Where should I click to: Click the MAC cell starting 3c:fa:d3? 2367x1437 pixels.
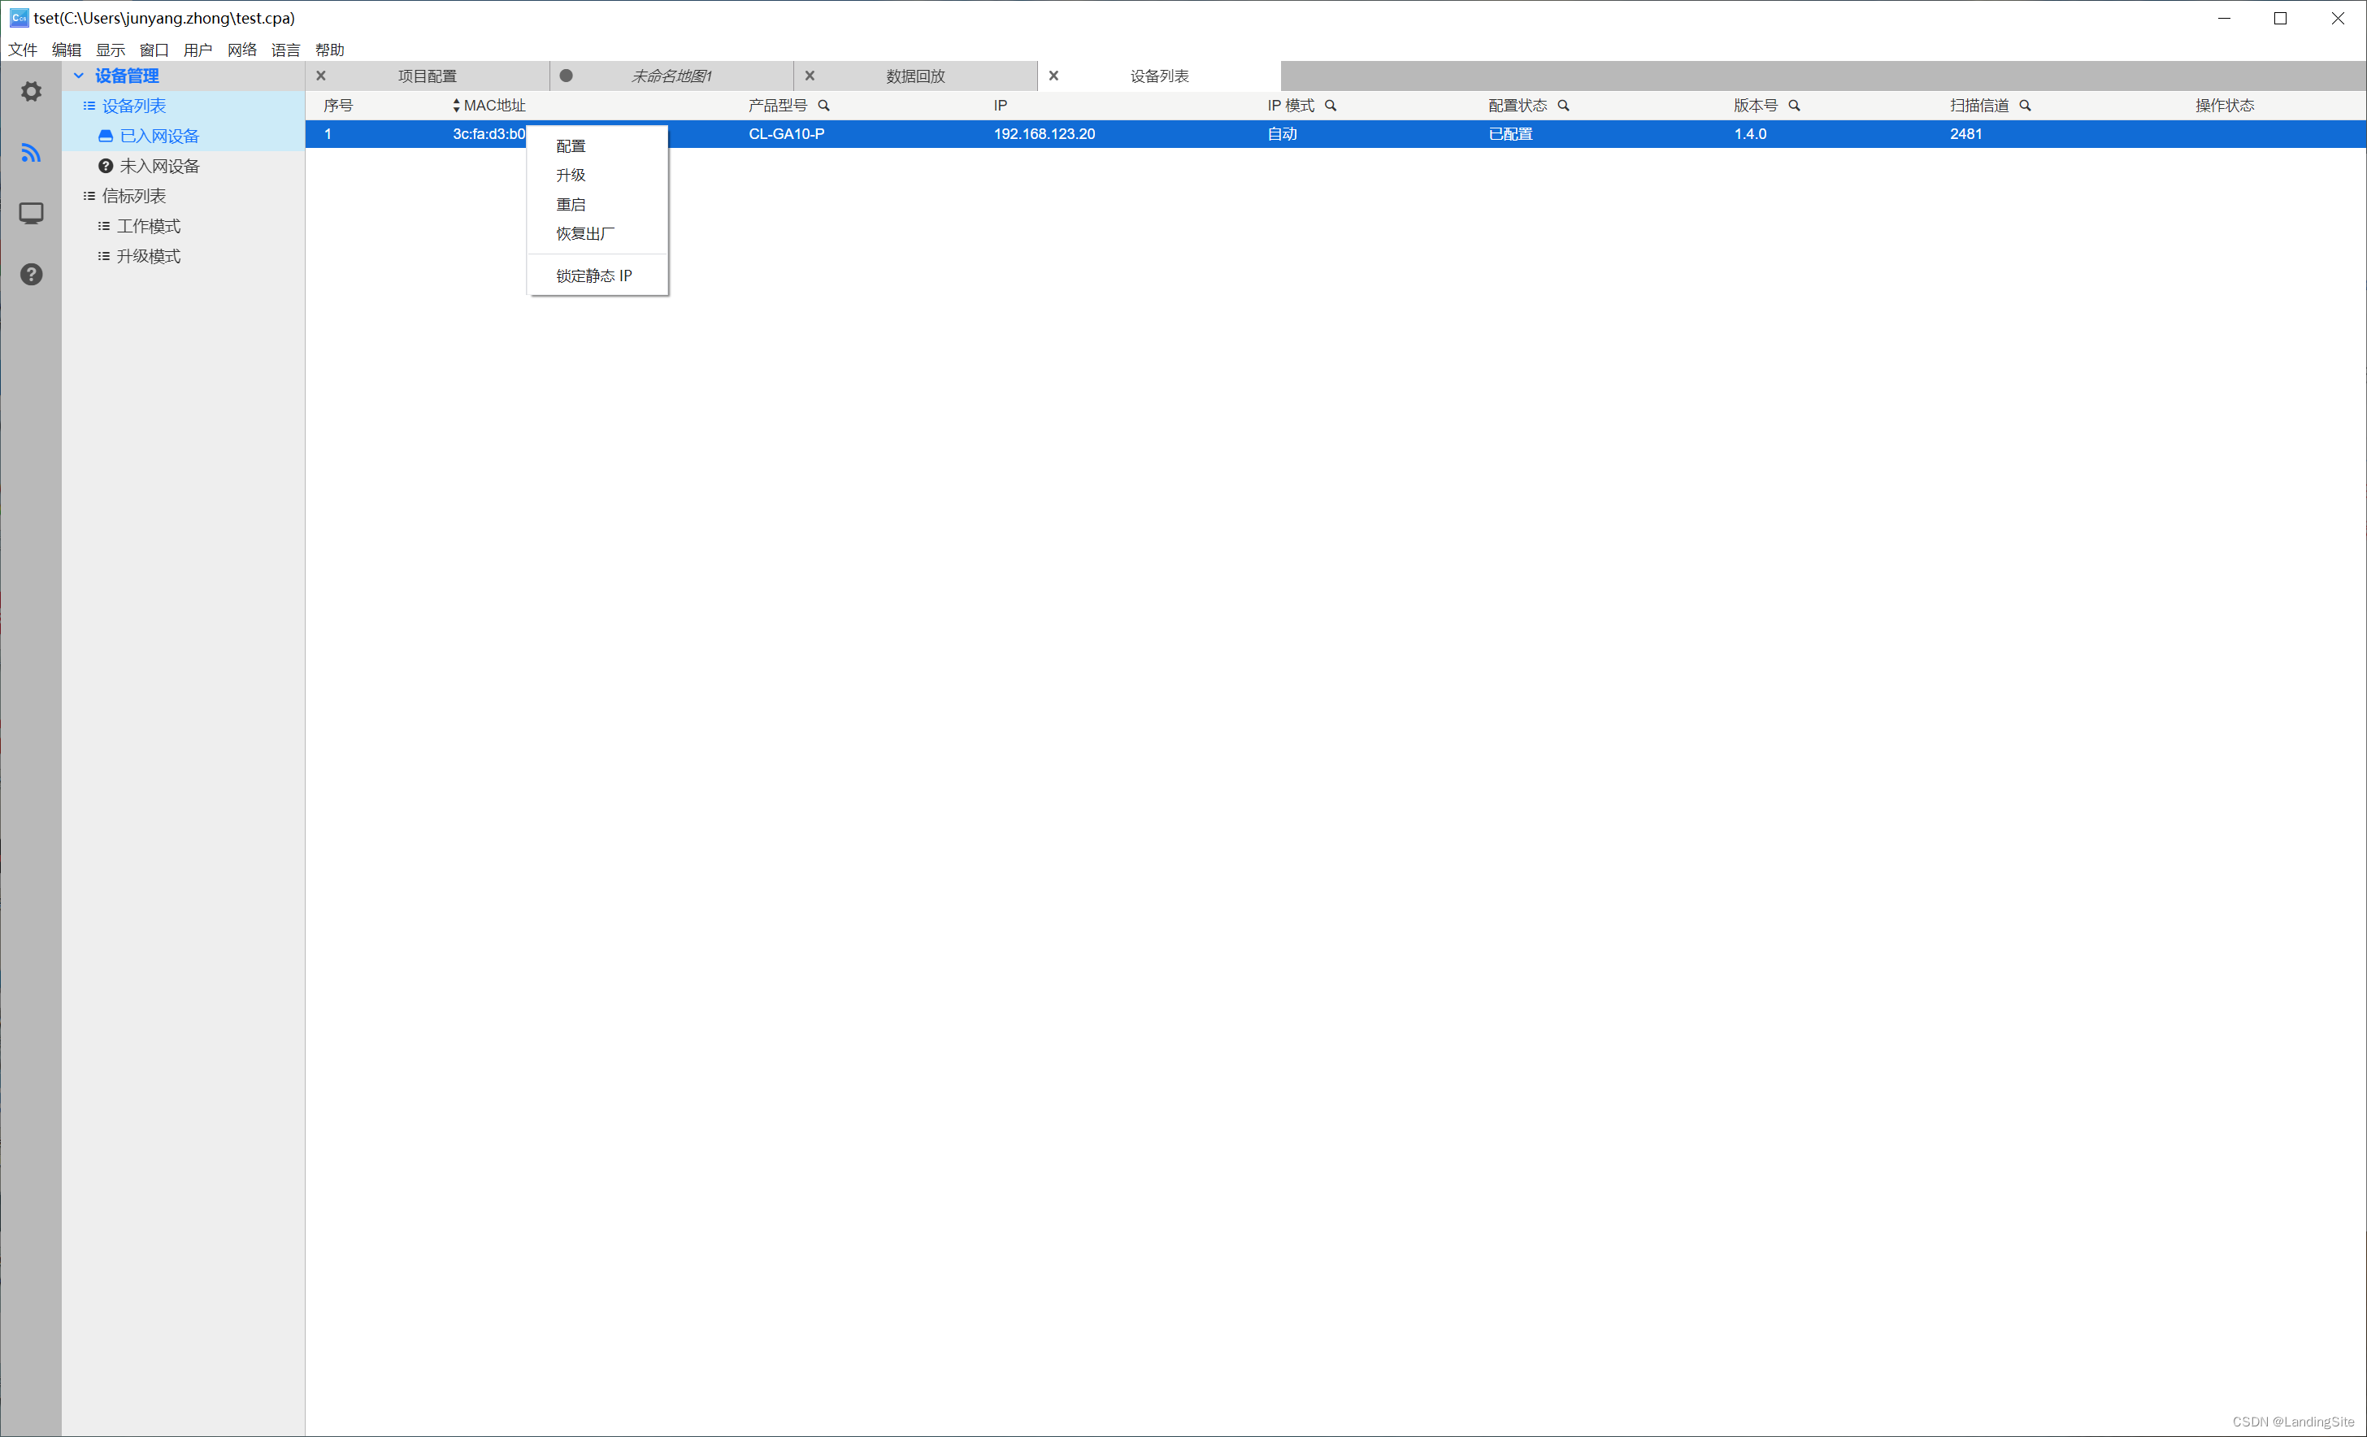coord(489,134)
